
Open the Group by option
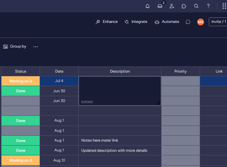(x=15, y=46)
